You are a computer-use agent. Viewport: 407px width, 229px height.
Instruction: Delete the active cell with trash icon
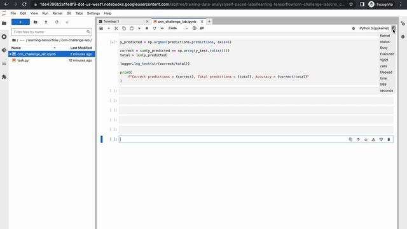[389, 139]
